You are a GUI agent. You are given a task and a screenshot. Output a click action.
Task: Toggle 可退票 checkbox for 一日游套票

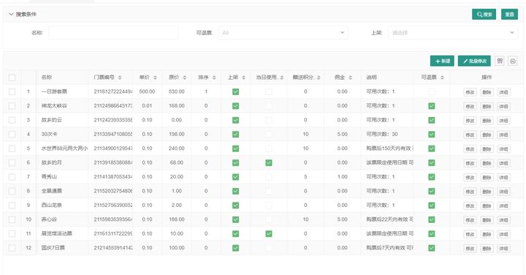click(432, 91)
